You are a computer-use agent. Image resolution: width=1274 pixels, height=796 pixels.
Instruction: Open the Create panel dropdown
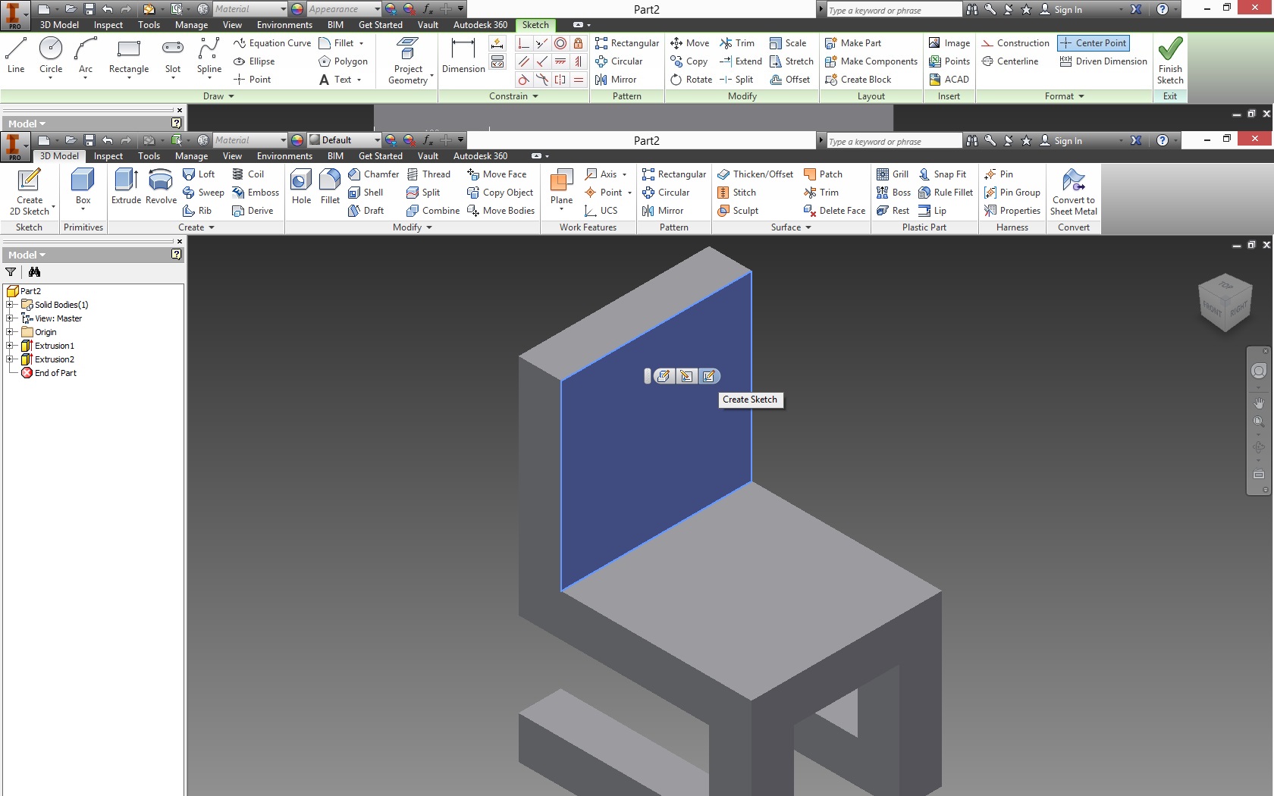(196, 227)
